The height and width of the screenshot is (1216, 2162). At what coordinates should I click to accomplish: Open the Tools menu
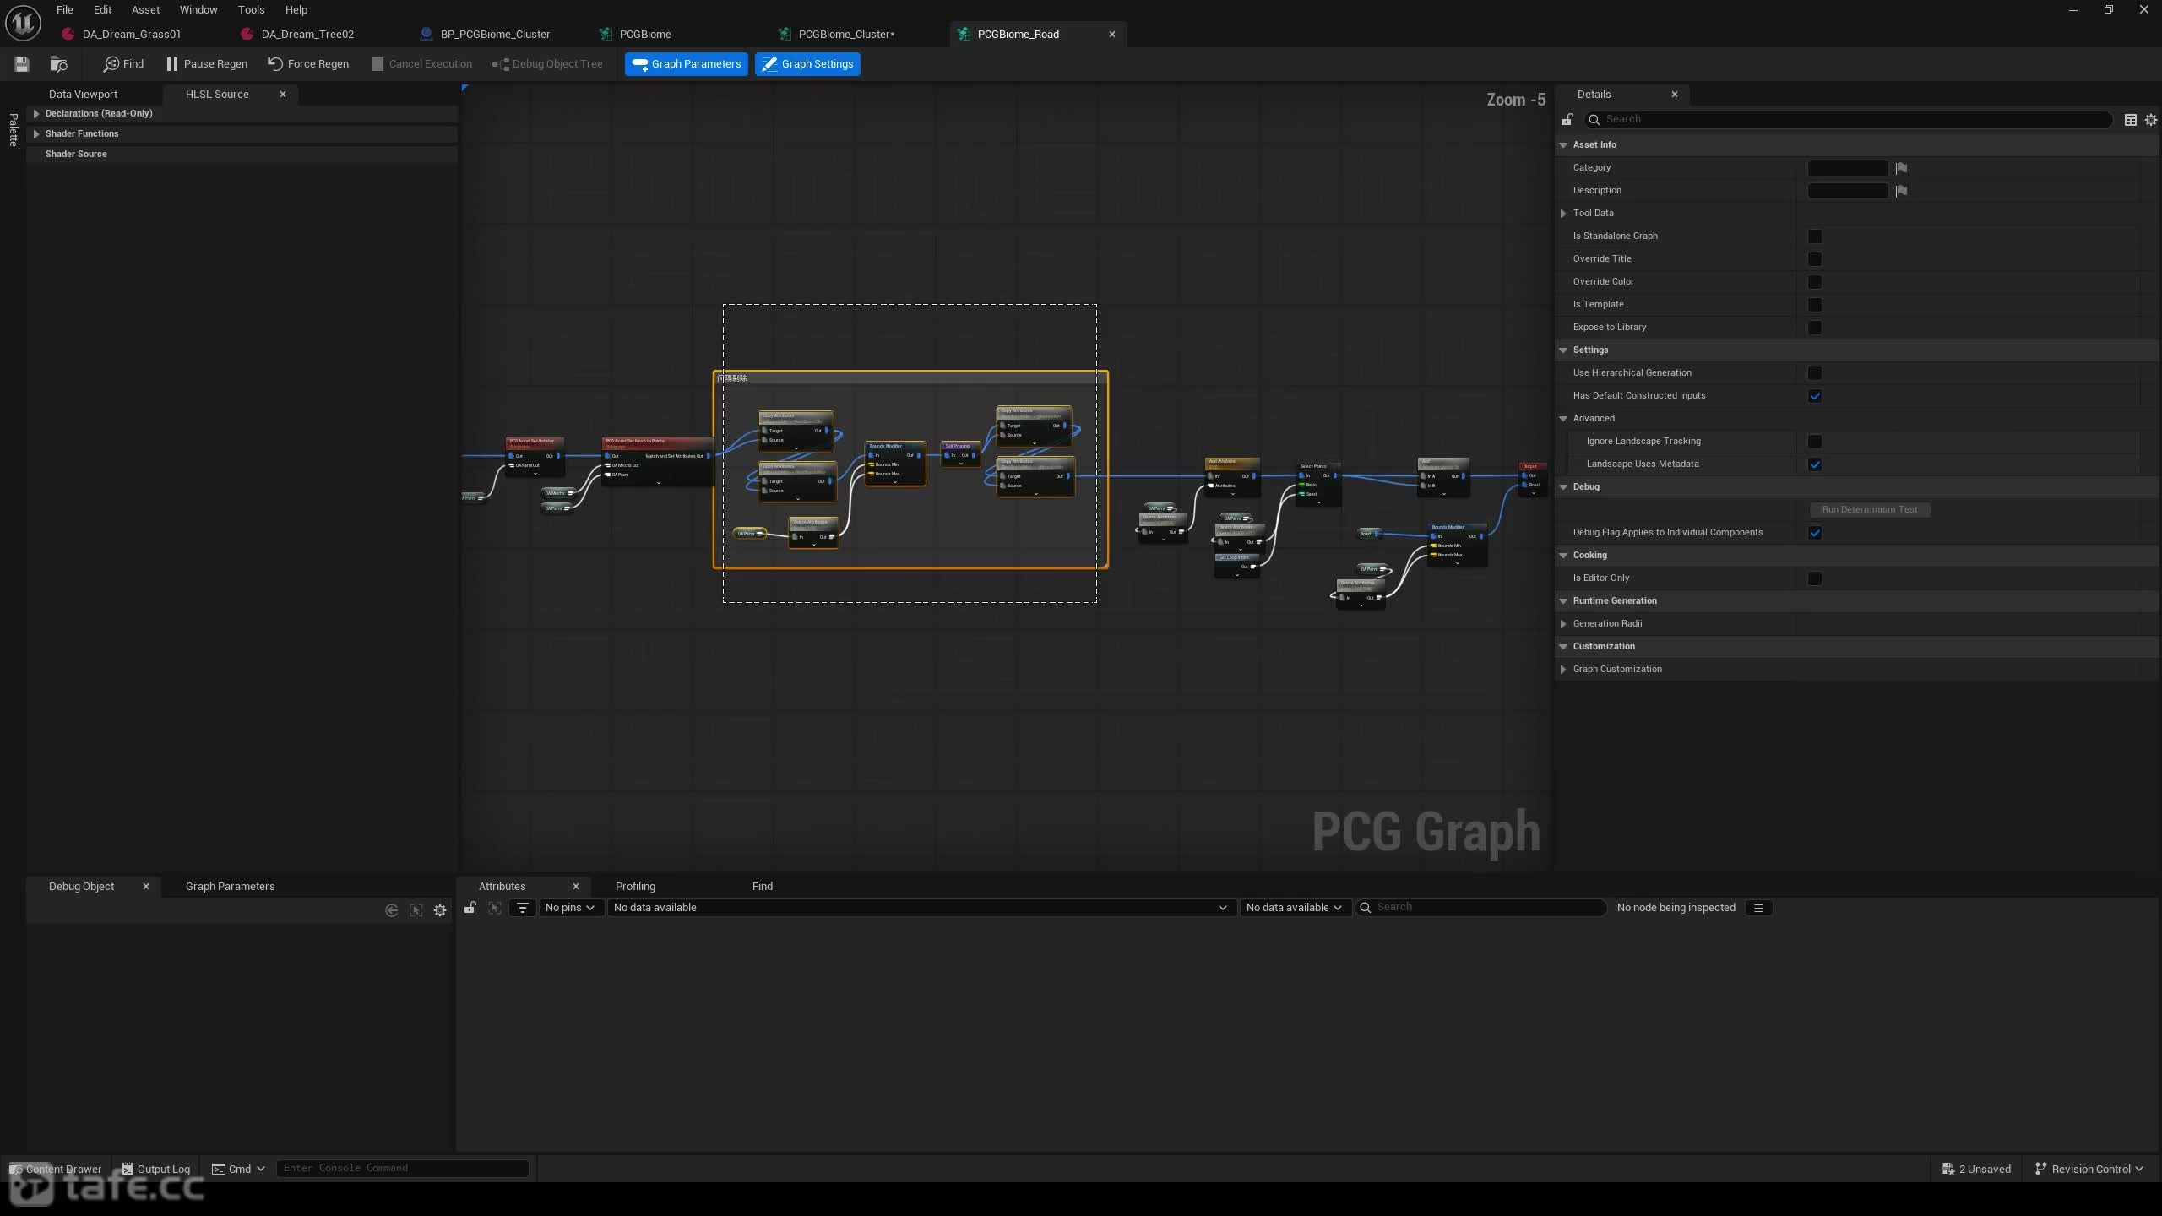pyautogui.click(x=251, y=10)
